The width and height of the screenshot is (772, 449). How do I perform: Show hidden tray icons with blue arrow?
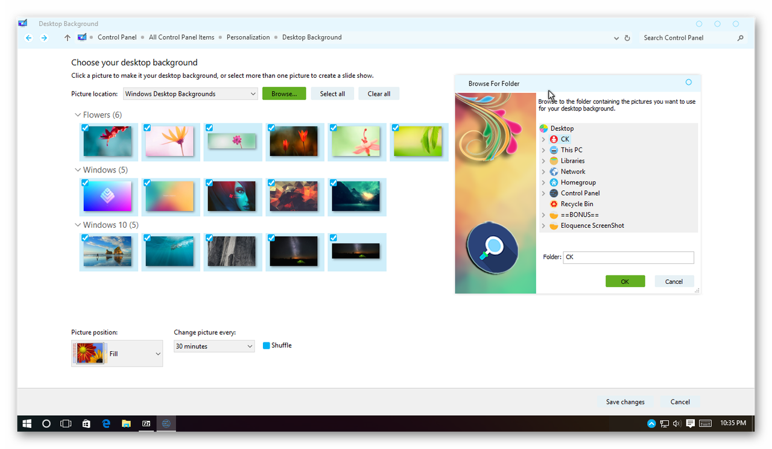pyautogui.click(x=651, y=424)
